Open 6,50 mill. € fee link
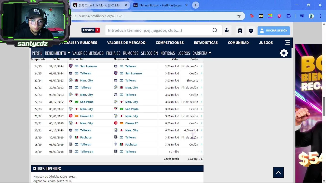This screenshot has width=326, height=183. 191,130
